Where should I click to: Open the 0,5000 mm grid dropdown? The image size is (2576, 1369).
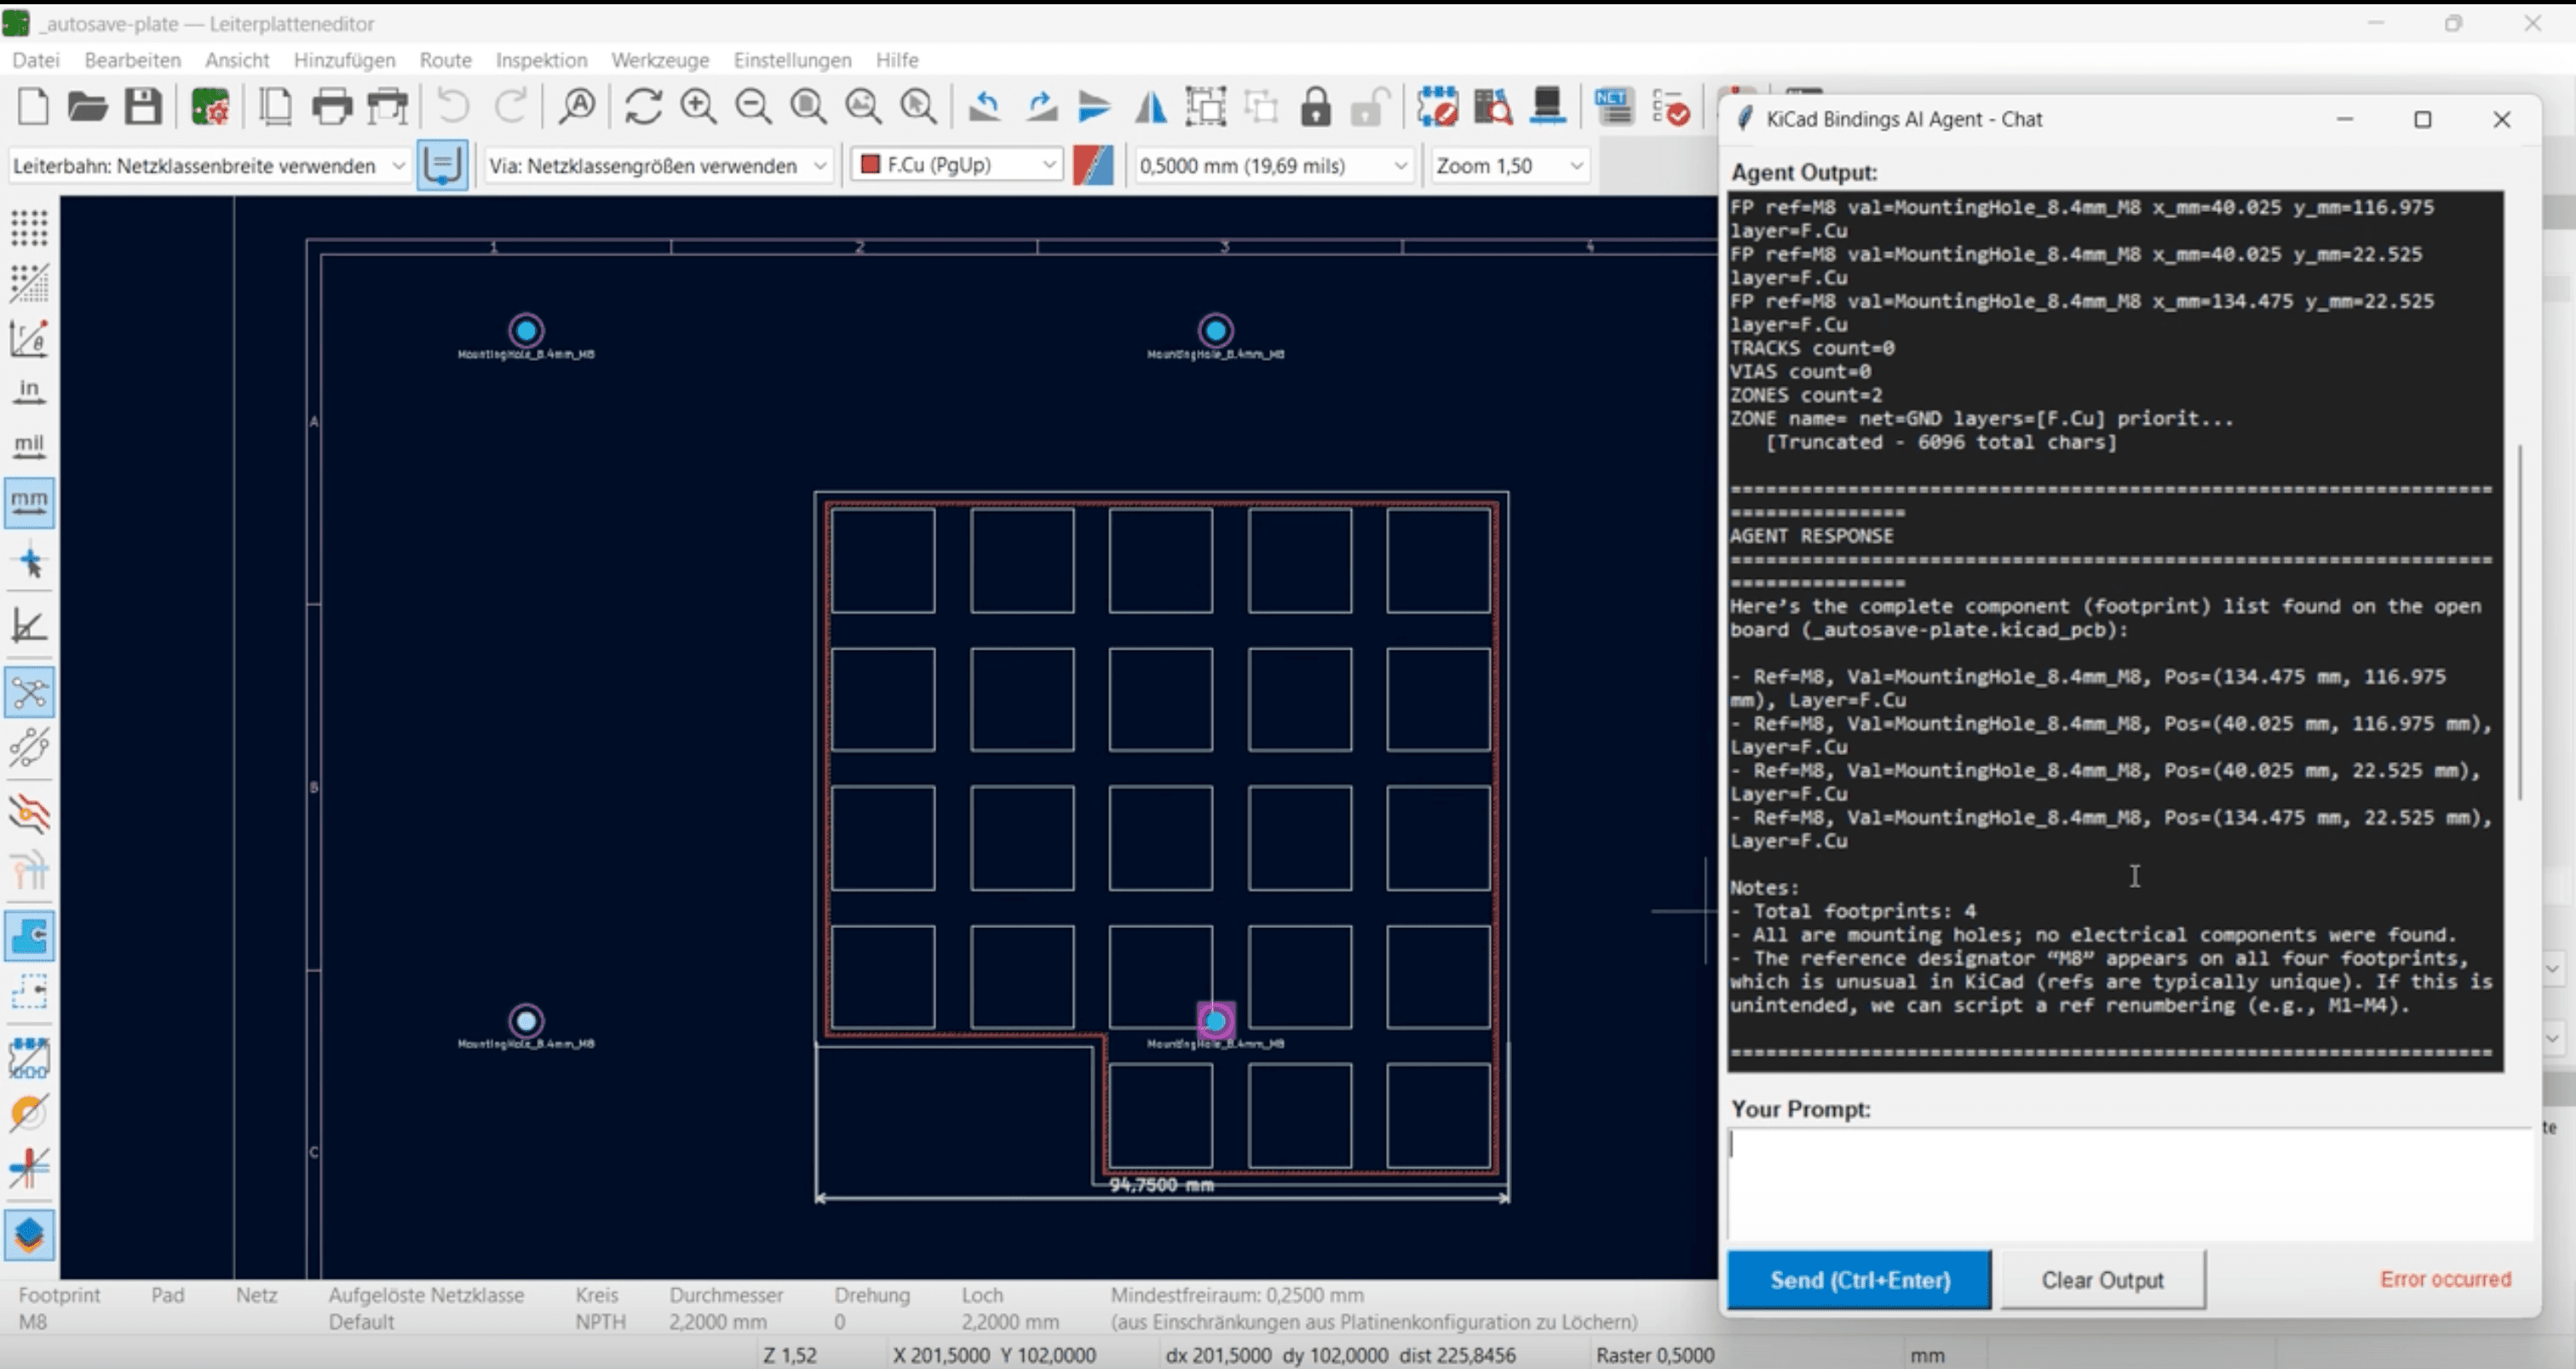tap(1273, 165)
